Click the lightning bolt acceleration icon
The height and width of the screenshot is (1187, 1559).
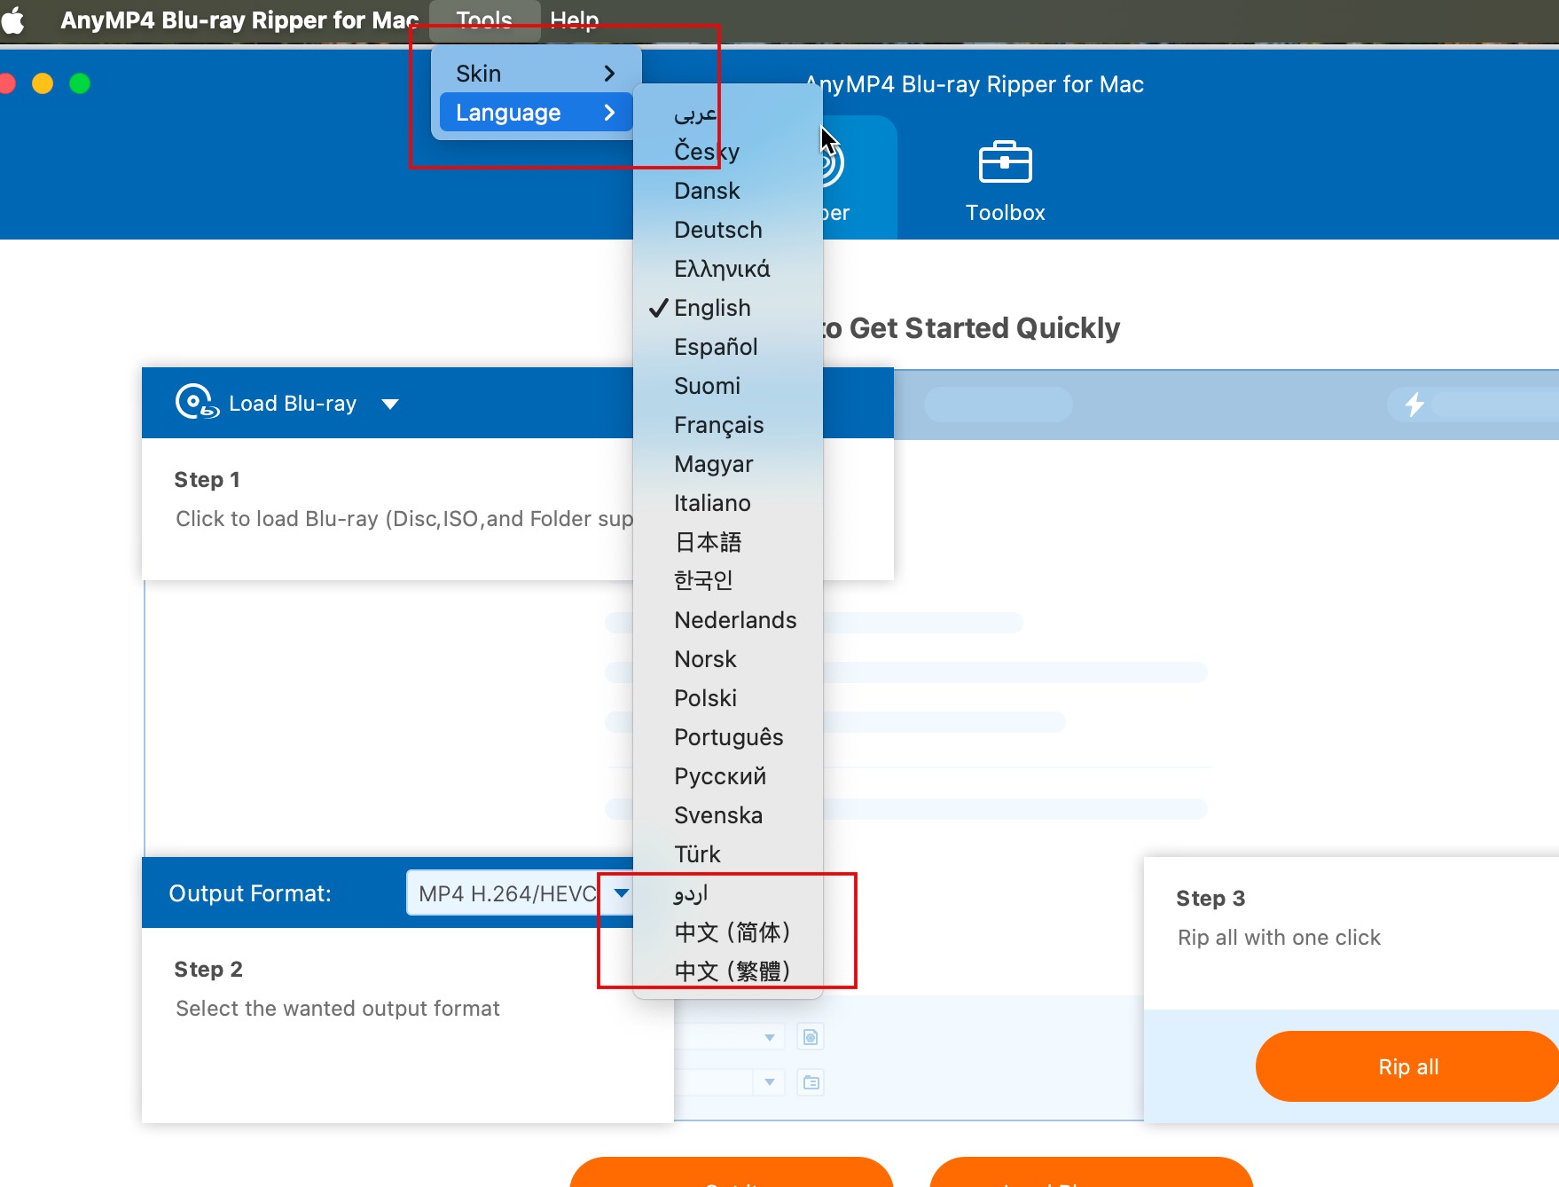[1414, 405]
